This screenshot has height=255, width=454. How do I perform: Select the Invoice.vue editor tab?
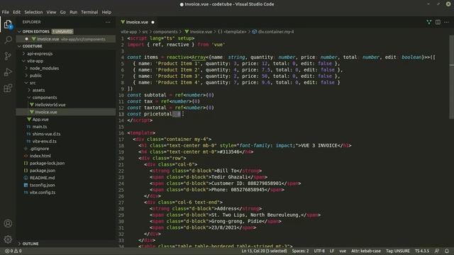(137, 22)
